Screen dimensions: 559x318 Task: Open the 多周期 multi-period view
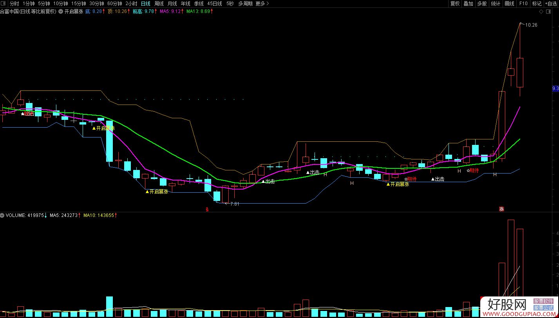[245, 4]
